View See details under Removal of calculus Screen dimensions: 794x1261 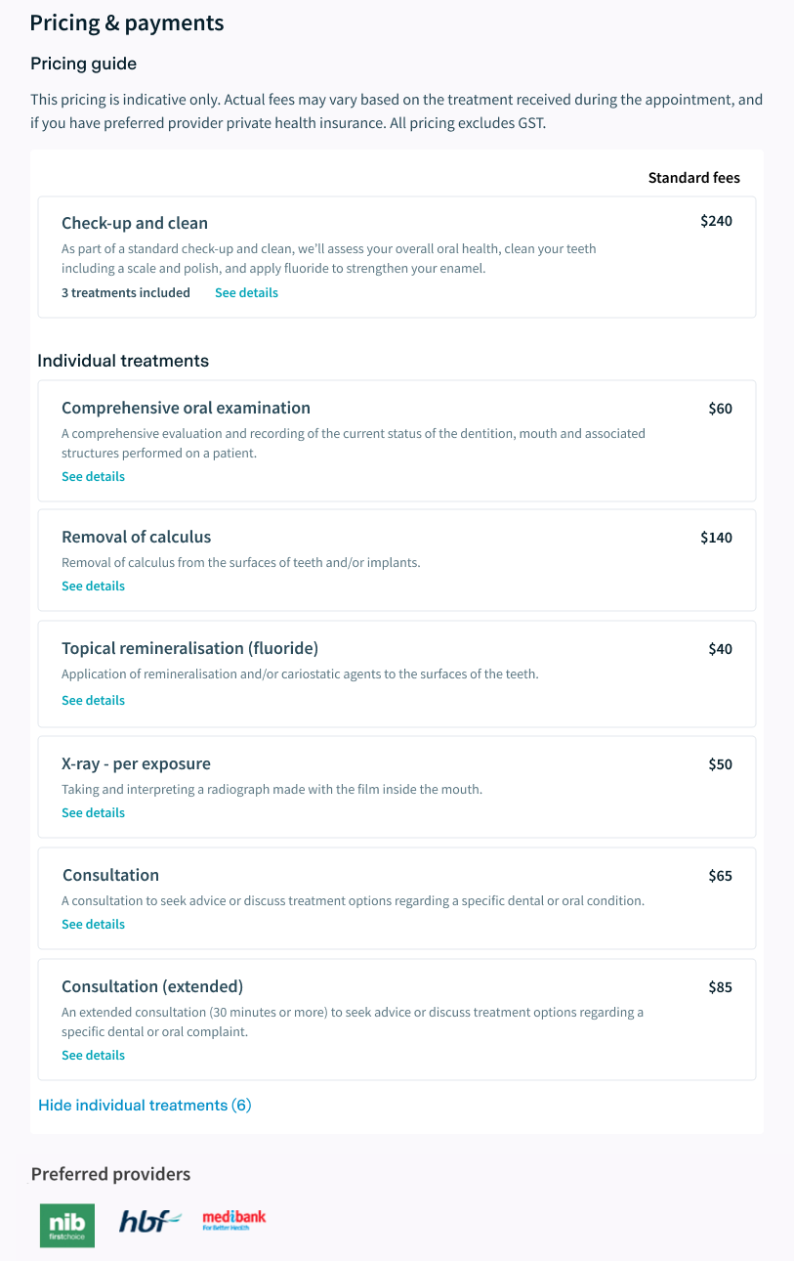[93, 587]
